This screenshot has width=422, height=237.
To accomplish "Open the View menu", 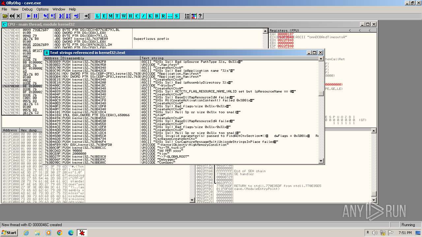I will 15,9.
